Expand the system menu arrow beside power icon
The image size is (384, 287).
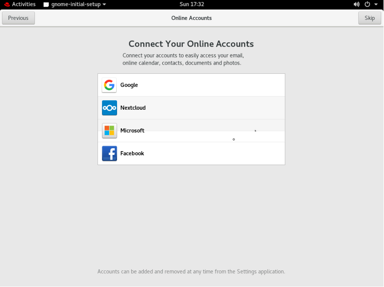pos(376,5)
